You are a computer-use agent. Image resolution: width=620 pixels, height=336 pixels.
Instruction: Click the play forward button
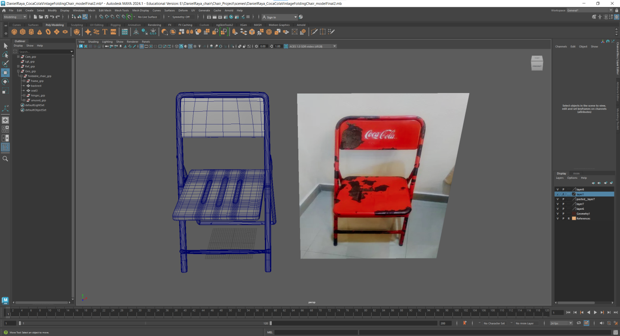pyautogui.click(x=595, y=312)
